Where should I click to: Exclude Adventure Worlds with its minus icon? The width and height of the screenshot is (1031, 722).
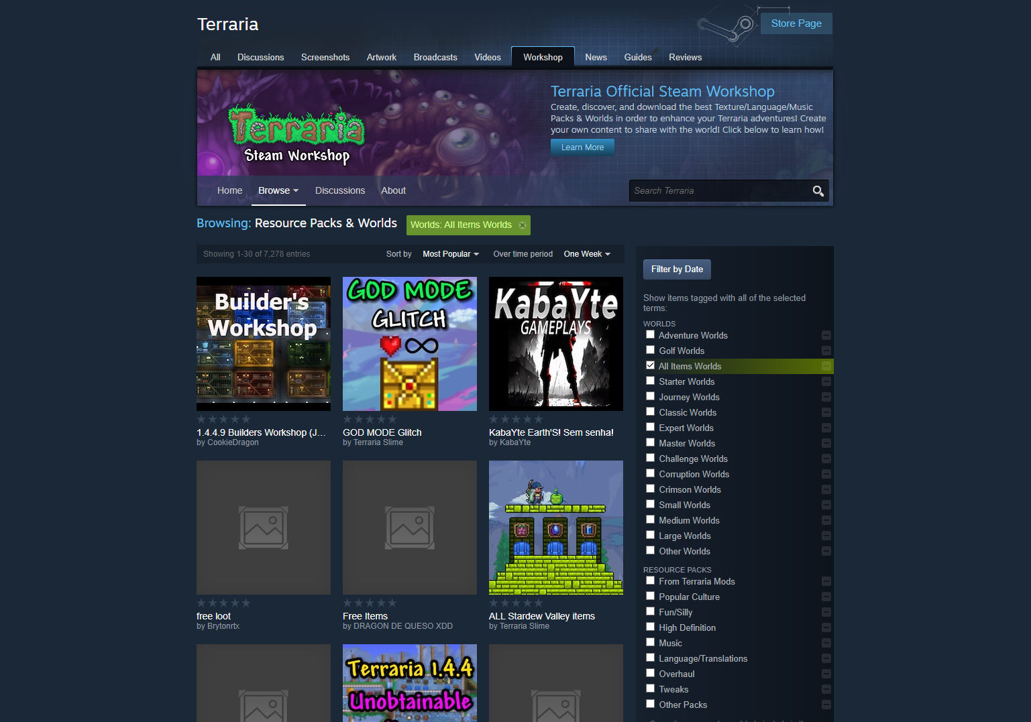(x=826, y=335)
